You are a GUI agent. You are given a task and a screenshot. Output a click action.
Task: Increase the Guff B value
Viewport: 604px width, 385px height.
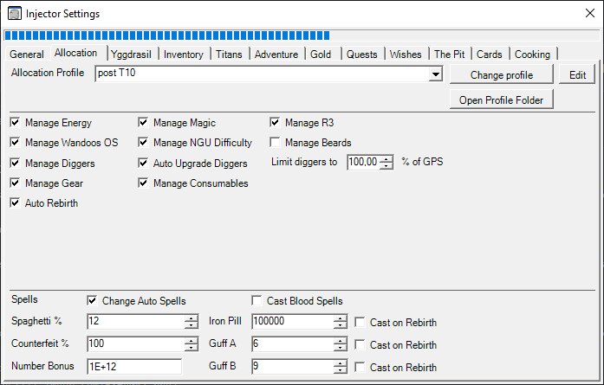[x=341, y=363]
